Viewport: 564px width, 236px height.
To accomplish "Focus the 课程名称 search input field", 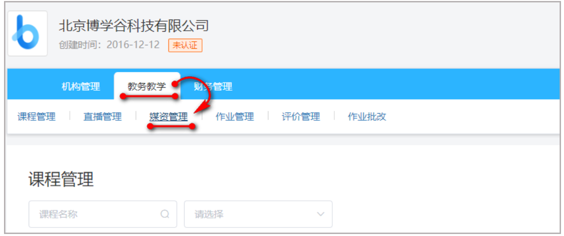I will pos(103,214).
